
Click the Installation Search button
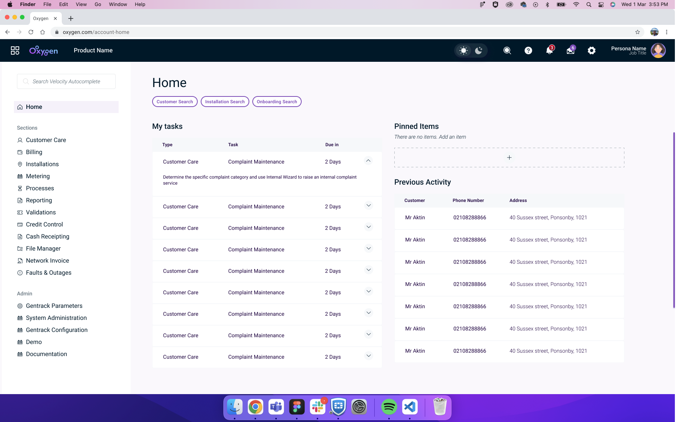(x=225, y=102)
